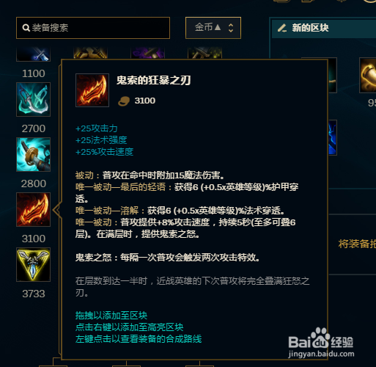Click the magnifier icon in search box
Viewport: 376px width, 367px height.
[26, 28]
